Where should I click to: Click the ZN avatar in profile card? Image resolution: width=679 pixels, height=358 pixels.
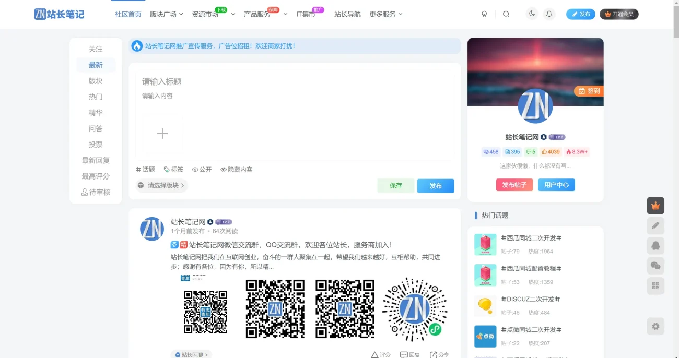tap(535, 106)
